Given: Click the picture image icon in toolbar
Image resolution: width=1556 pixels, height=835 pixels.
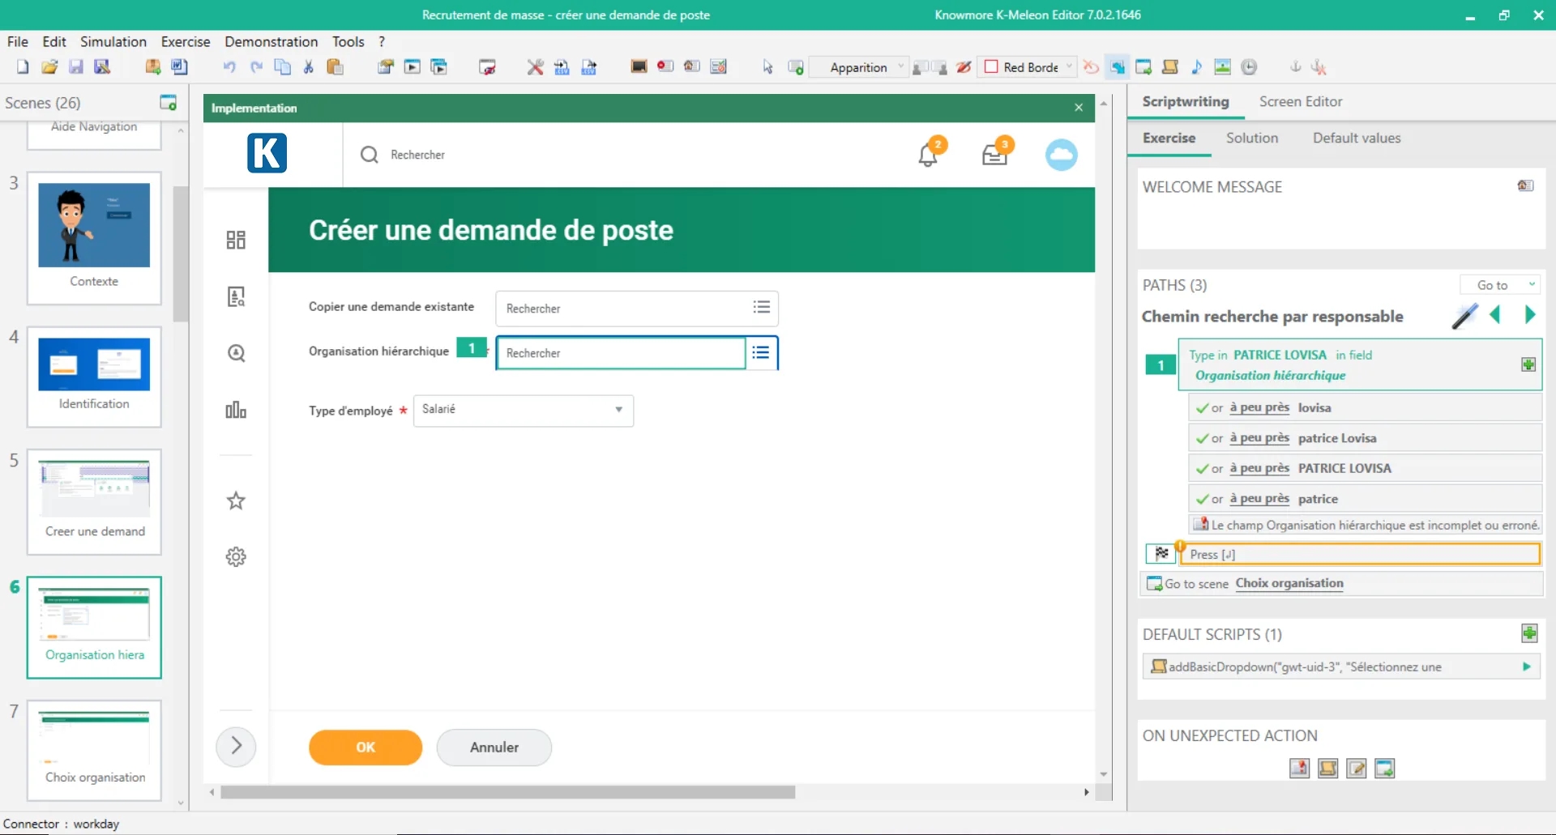Looking at the screenshot, I should pos(1222,67).
